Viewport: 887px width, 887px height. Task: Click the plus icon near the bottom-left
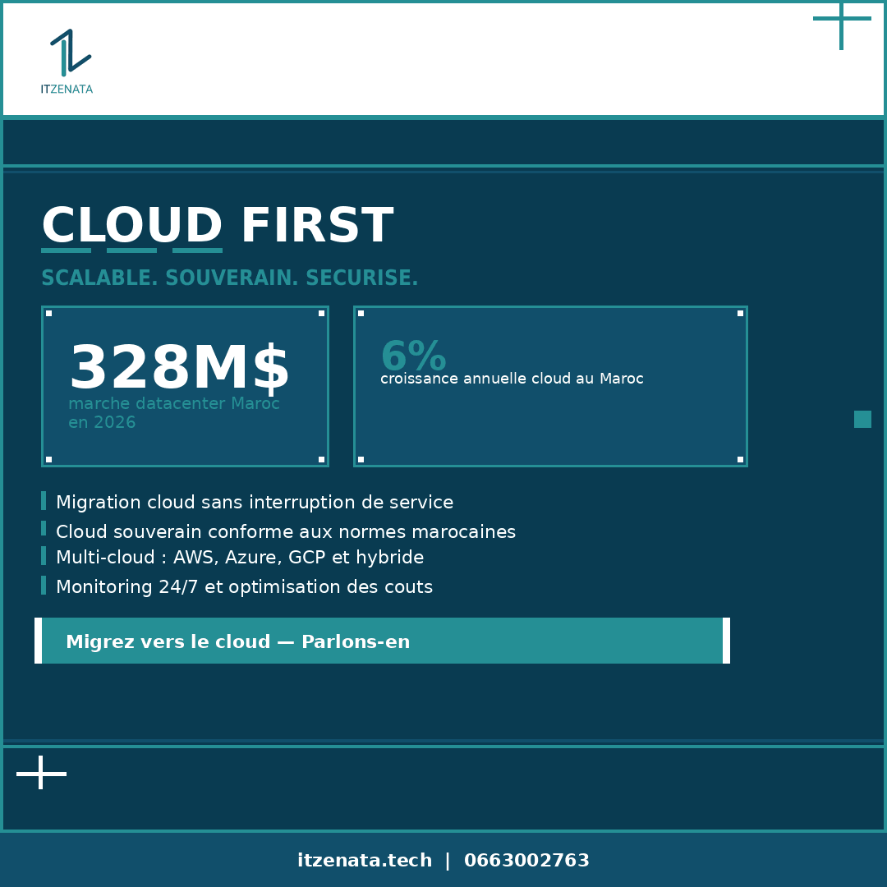[40, 773]
